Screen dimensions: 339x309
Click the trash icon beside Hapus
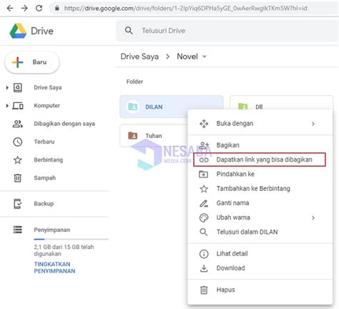(204, 290)
